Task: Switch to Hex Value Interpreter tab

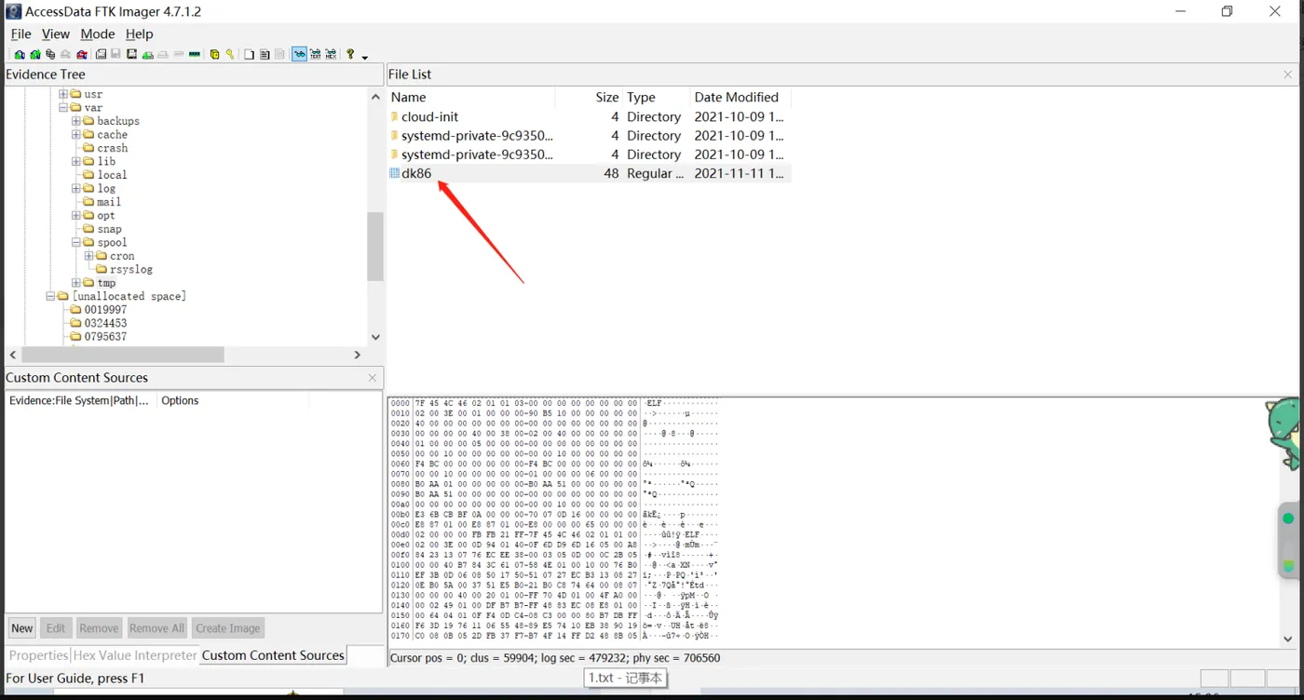Action: (x=135, y=655)
